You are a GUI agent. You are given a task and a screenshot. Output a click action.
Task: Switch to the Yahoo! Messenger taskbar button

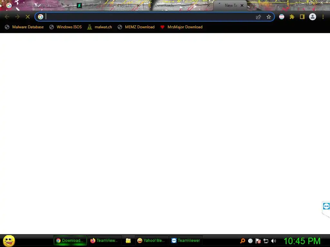pyautogui.click(x=151, y=241)
